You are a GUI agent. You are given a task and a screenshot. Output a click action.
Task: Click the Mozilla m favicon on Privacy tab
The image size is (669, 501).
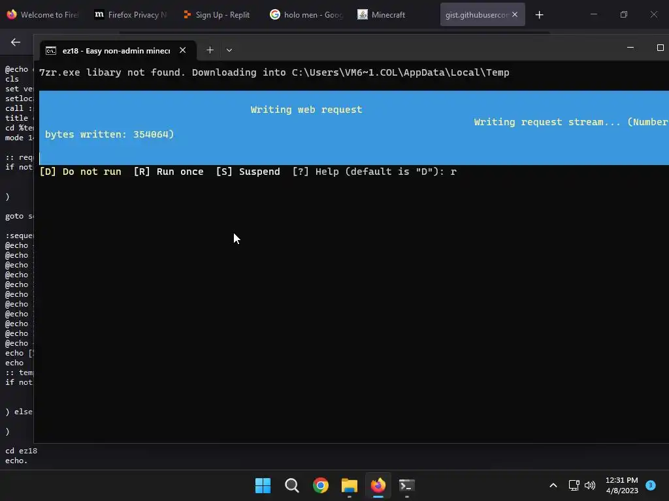click(99, 14)
